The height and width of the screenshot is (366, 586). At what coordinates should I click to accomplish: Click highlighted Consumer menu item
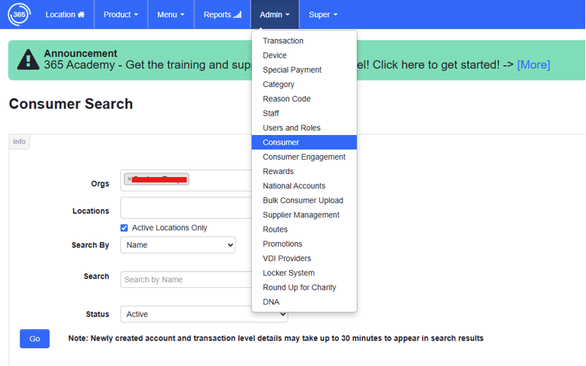(304, 142)
